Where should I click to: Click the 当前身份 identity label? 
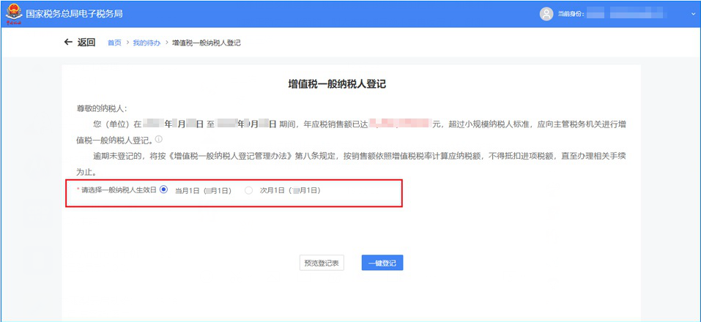click(571, 14)
